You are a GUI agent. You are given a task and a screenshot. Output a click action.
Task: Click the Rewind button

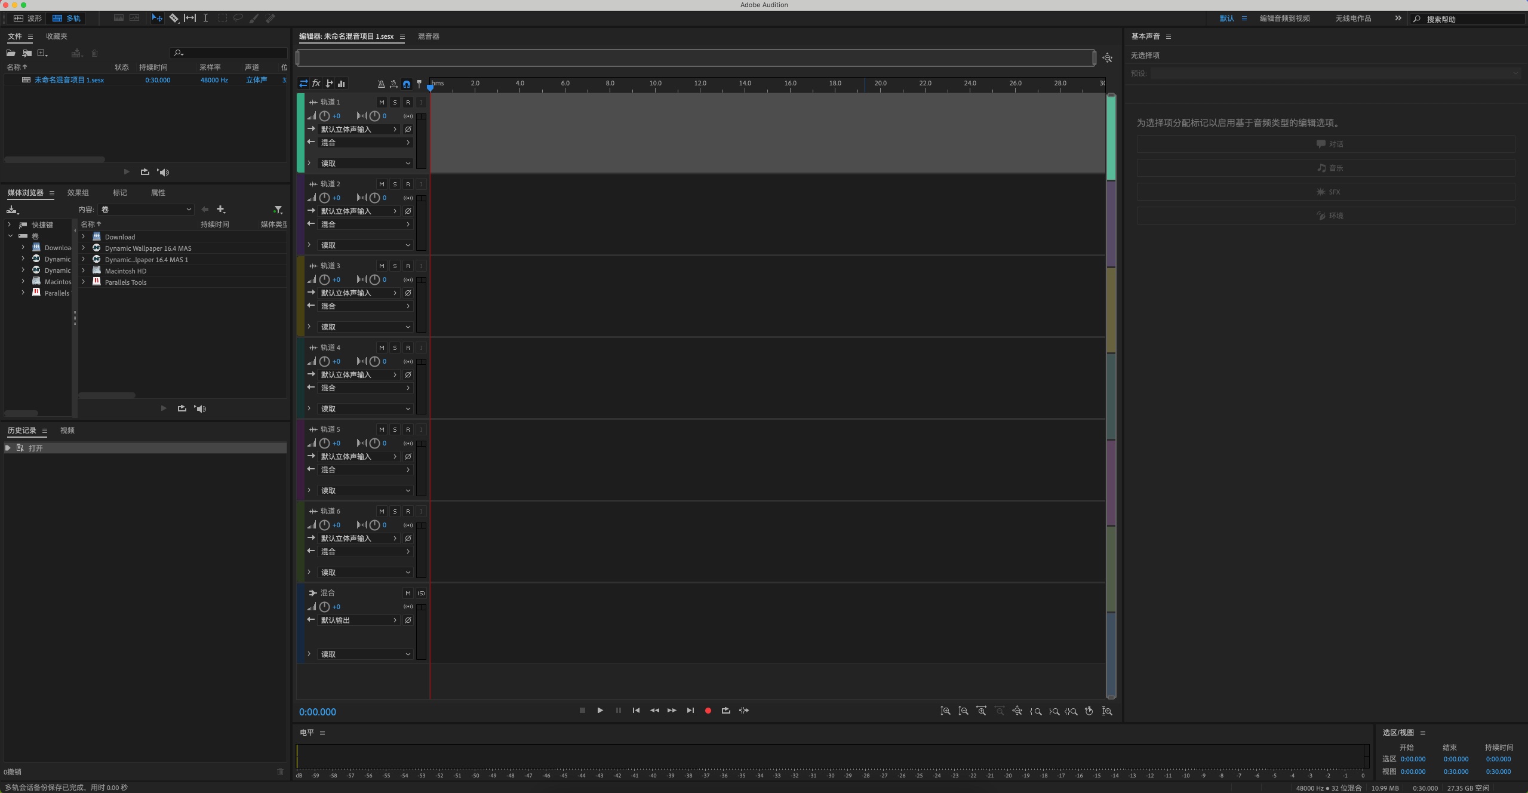coord(654,711)
